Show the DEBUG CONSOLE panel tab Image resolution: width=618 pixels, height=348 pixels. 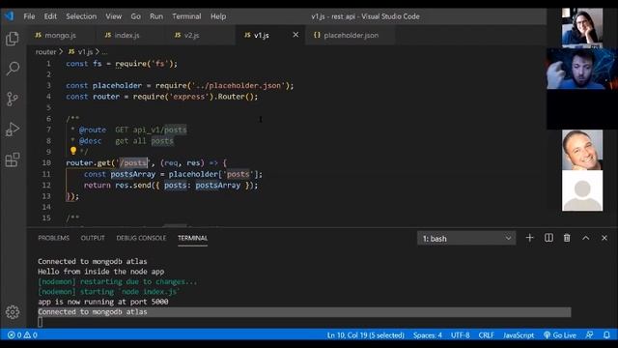click(141, 238)
